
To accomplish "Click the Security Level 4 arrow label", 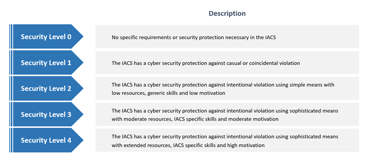I will coord(46,140).
